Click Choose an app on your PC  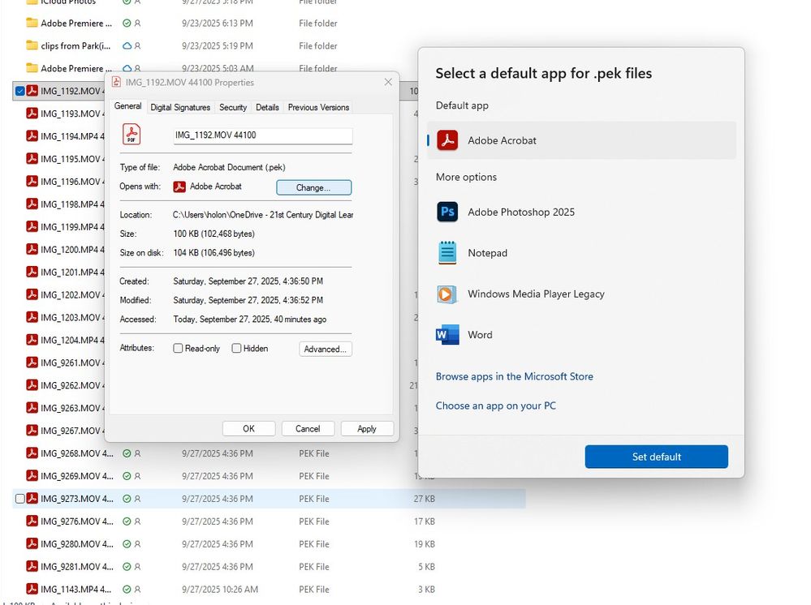click(495, 405)
